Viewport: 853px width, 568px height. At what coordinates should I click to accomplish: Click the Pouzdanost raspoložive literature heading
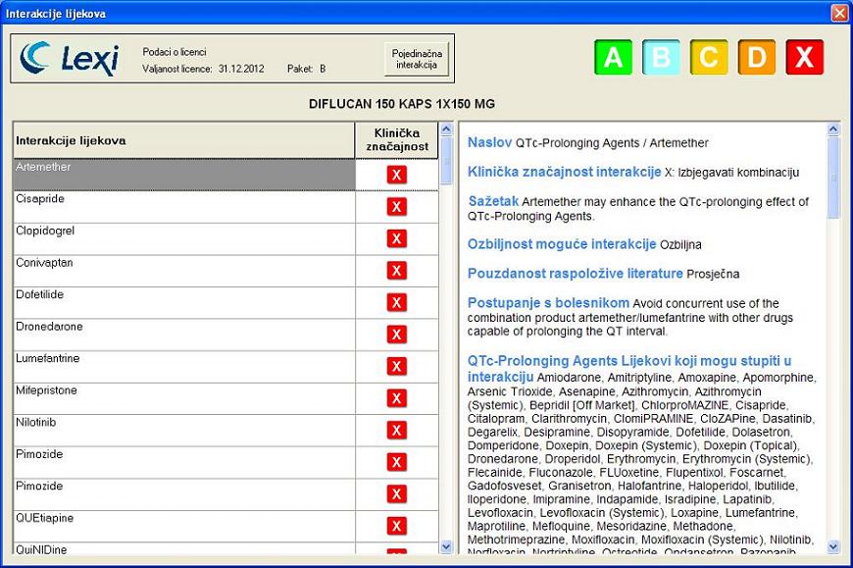click(x=575, y=274)
